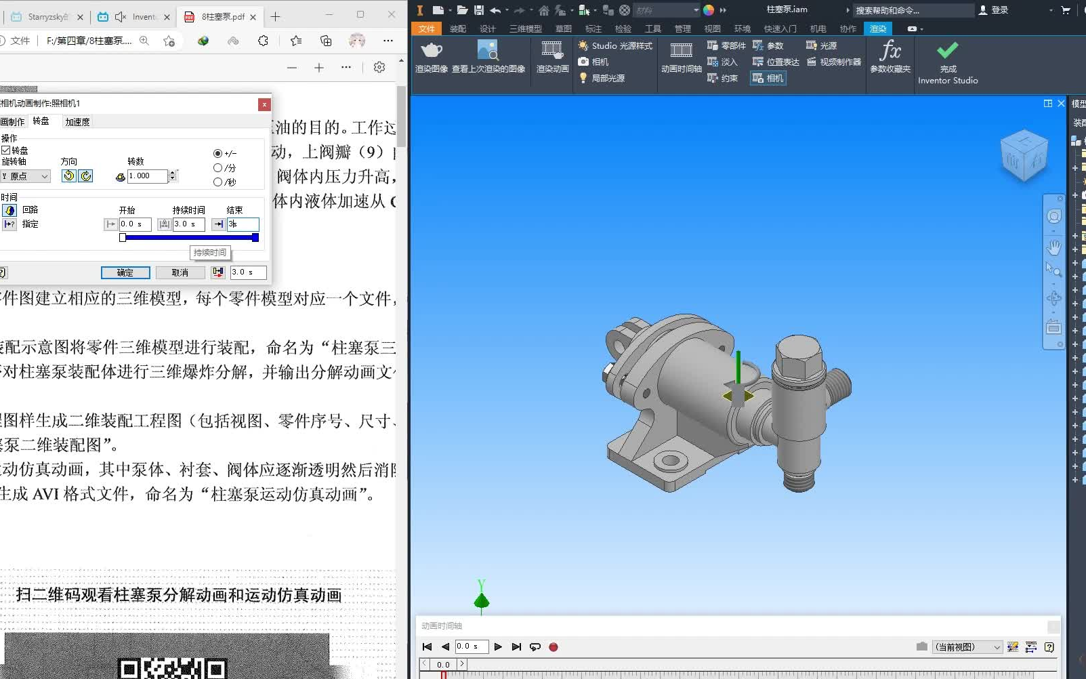Click the timeline record button

point(554,647)
